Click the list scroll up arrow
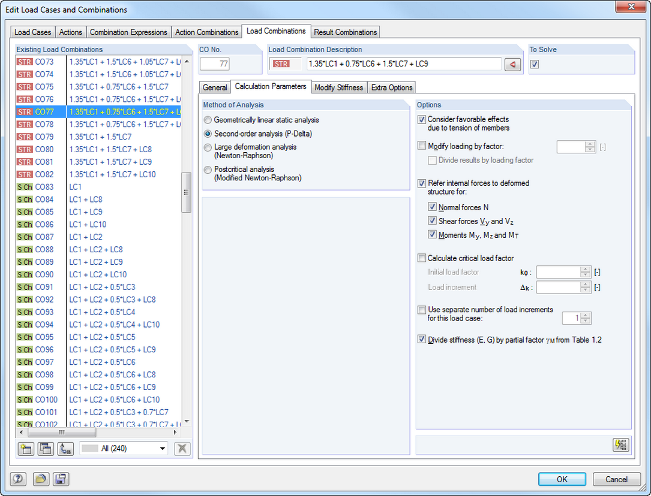Screen dimensions: 651x496 pyautogui.click(x=187, y=61)
